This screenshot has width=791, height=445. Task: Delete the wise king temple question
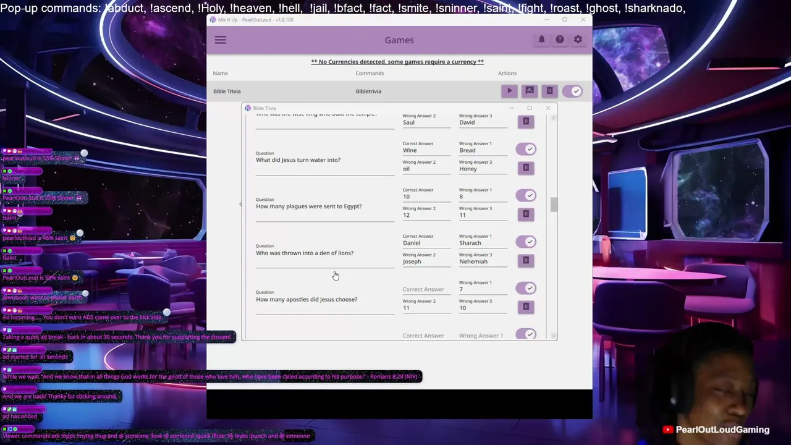point(526,122)
